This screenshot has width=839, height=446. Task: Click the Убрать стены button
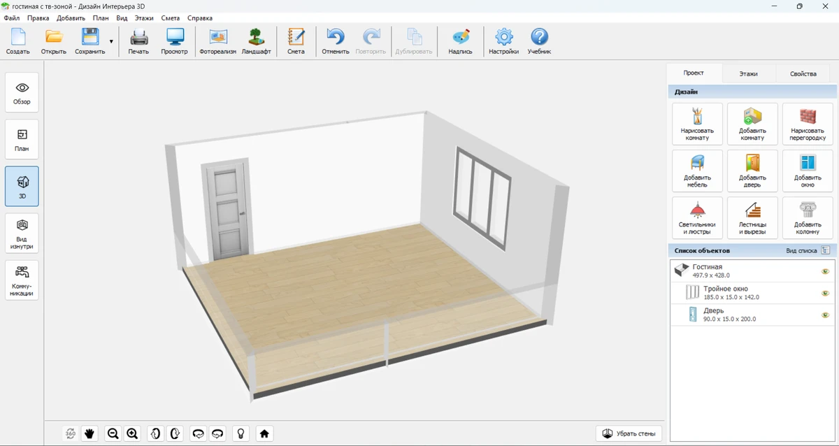tap(629, 433)
